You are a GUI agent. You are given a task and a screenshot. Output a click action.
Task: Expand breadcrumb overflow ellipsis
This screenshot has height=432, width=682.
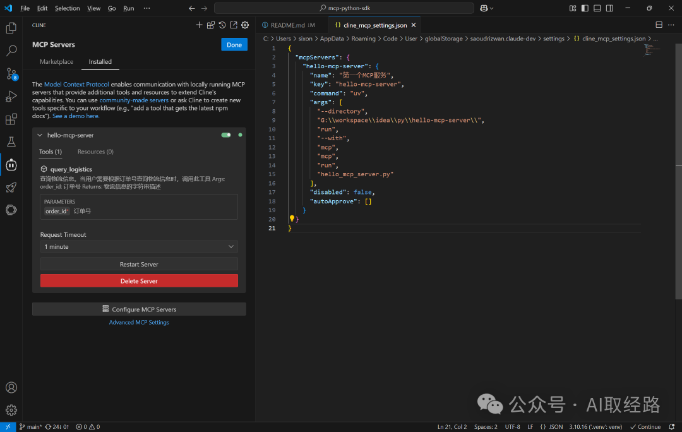coord(655,39)
